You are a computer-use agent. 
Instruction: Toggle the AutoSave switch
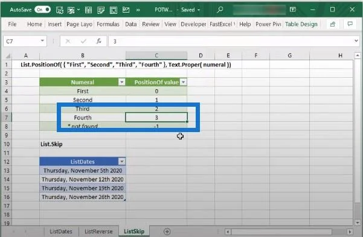43,10
